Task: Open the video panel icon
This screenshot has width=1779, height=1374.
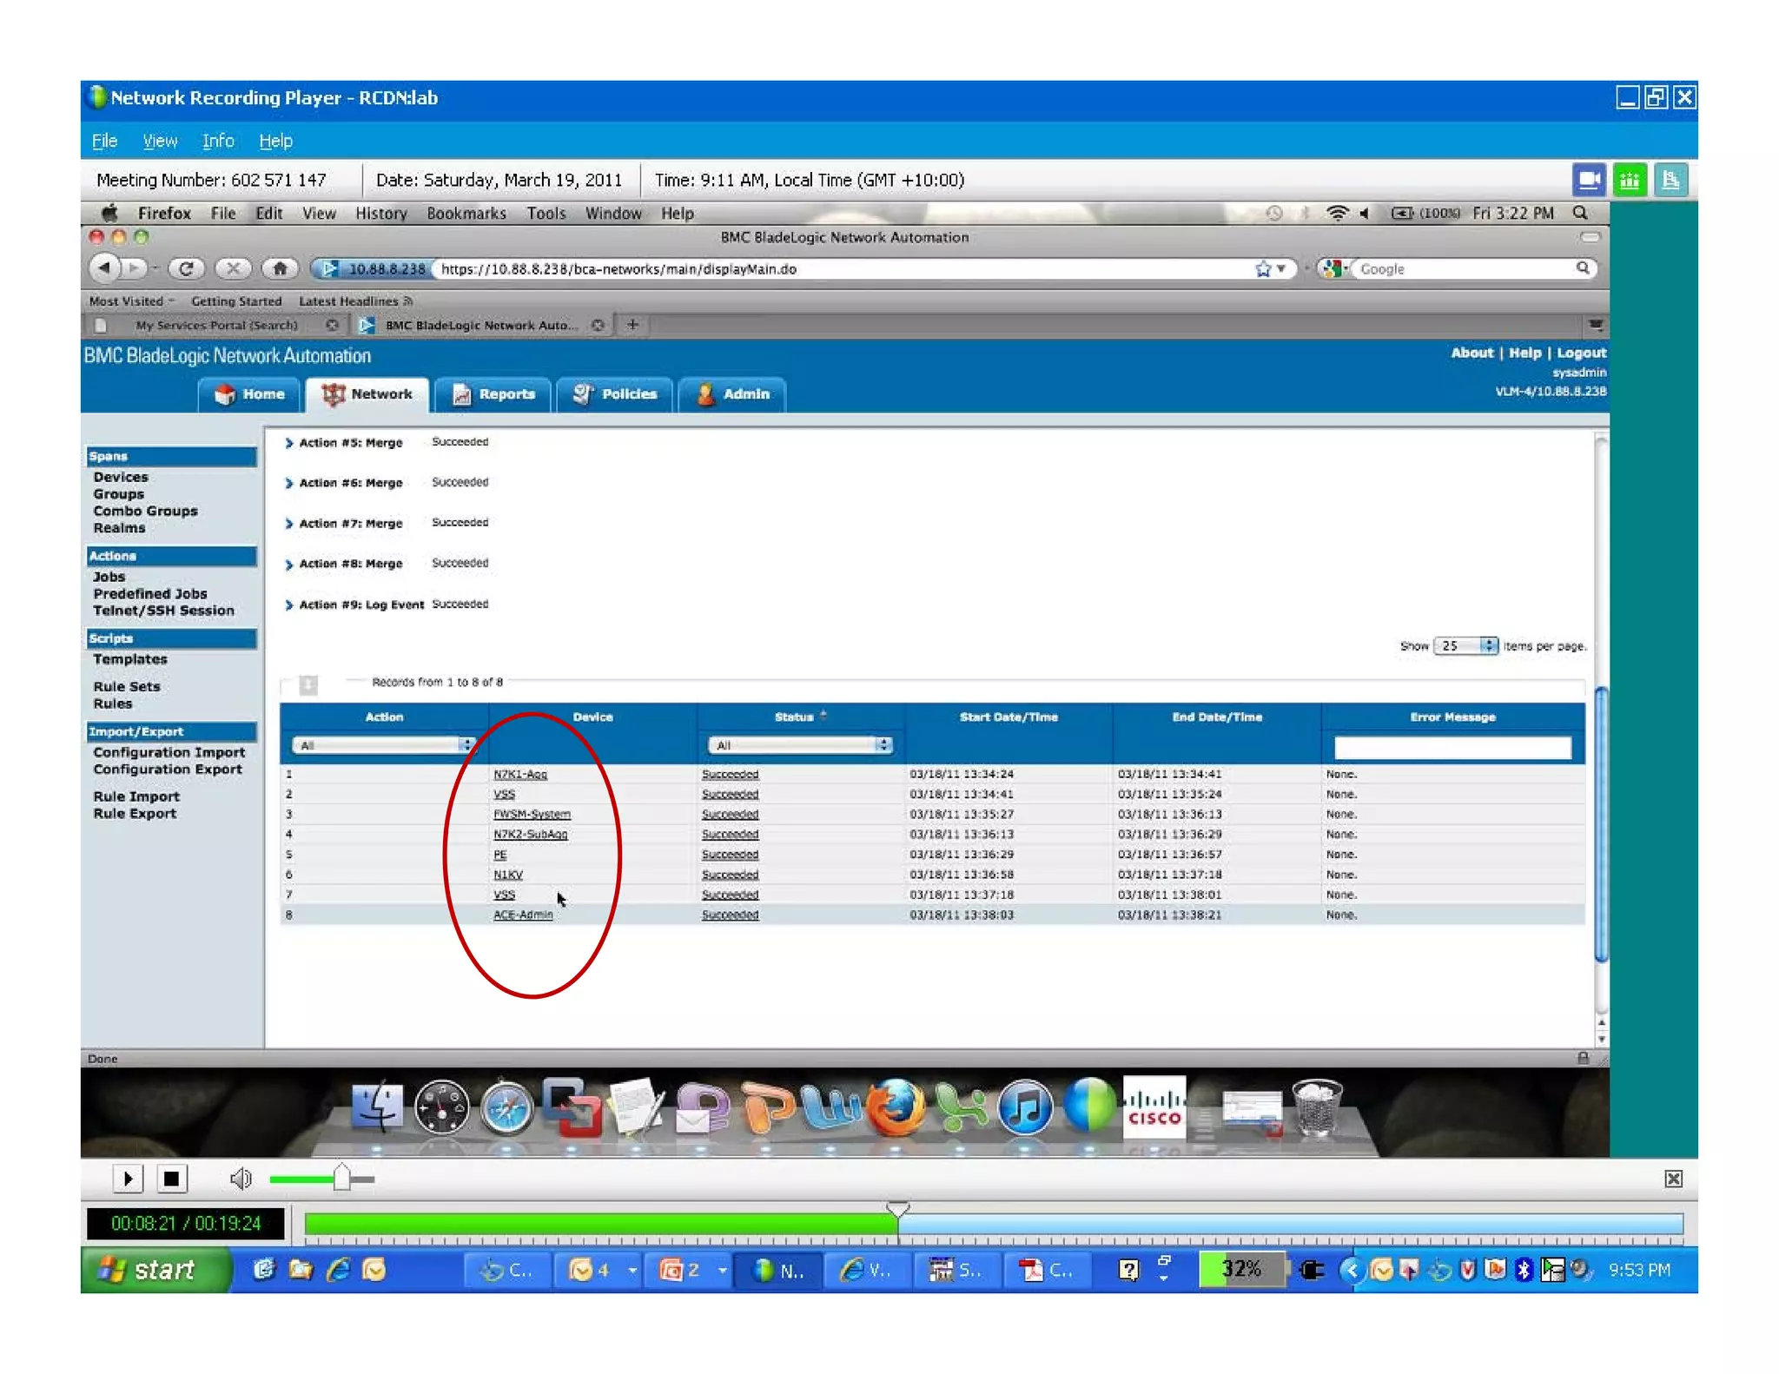Action: point(1589,180)
